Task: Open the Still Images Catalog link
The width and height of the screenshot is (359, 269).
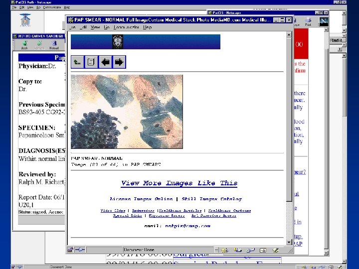Action: pyautogui.click(x=211, y=199)
